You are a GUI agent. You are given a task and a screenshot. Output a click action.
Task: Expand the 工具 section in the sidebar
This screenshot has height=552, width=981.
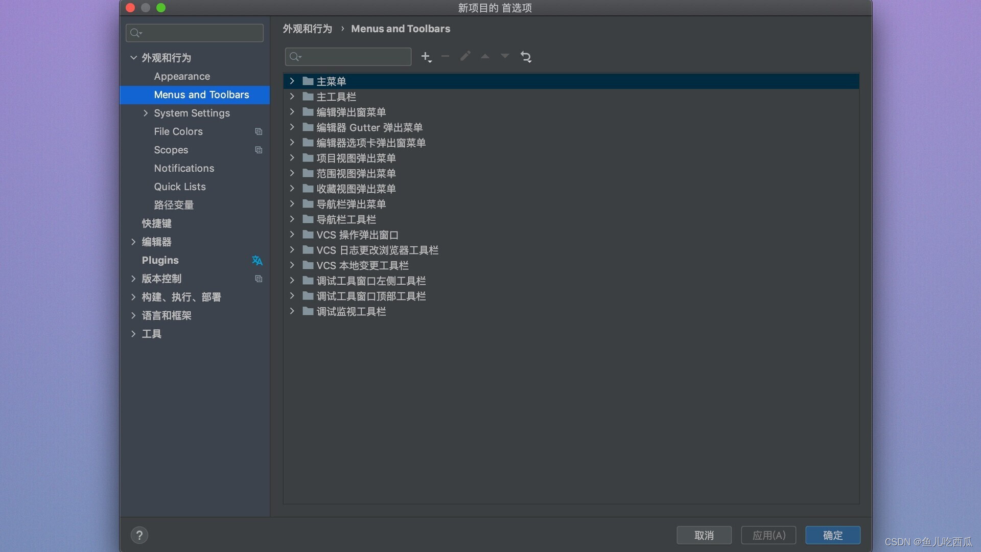coord(133,334)
